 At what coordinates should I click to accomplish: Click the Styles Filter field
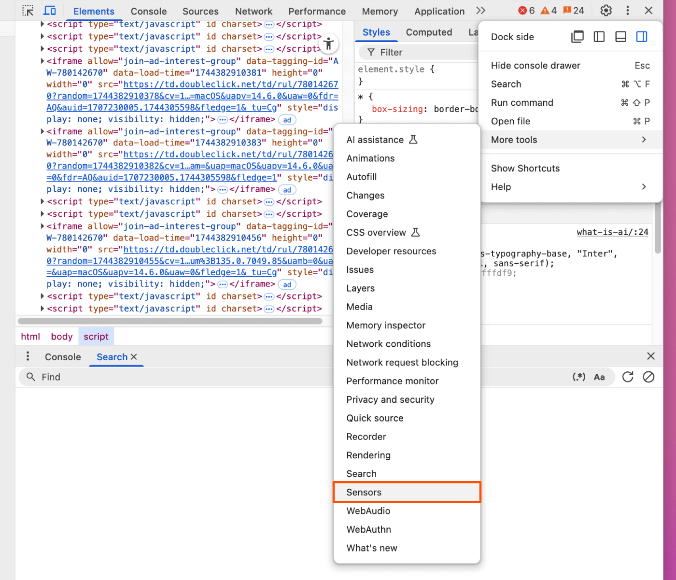(419, 52)
